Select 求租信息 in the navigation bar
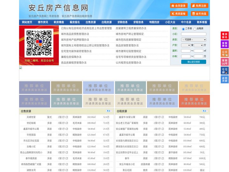229x172 pixels. [138, 22]
